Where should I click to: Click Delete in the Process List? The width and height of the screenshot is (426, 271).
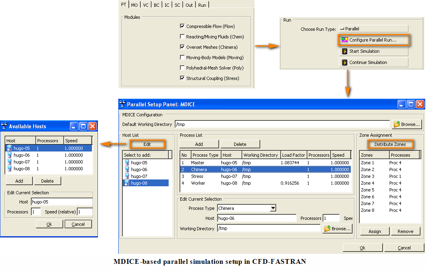tap(240, 144)
